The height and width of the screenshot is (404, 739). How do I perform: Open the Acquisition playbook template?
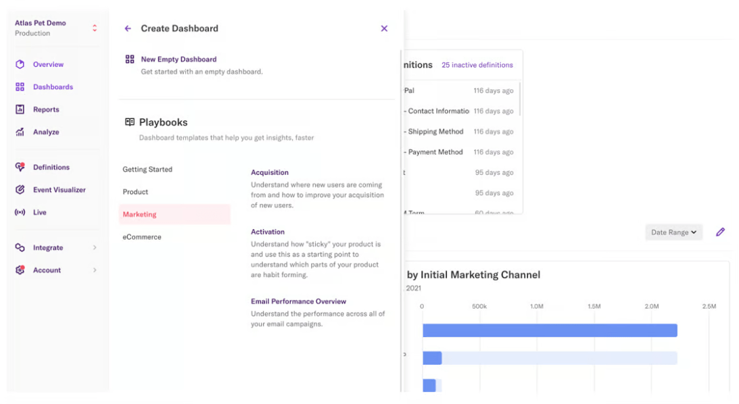tap(270, 172)
